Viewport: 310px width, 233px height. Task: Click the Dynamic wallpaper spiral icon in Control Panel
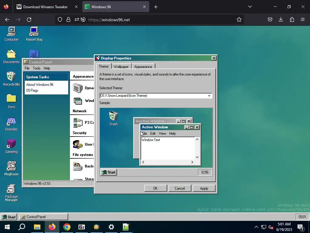click(x=77, y=88)
